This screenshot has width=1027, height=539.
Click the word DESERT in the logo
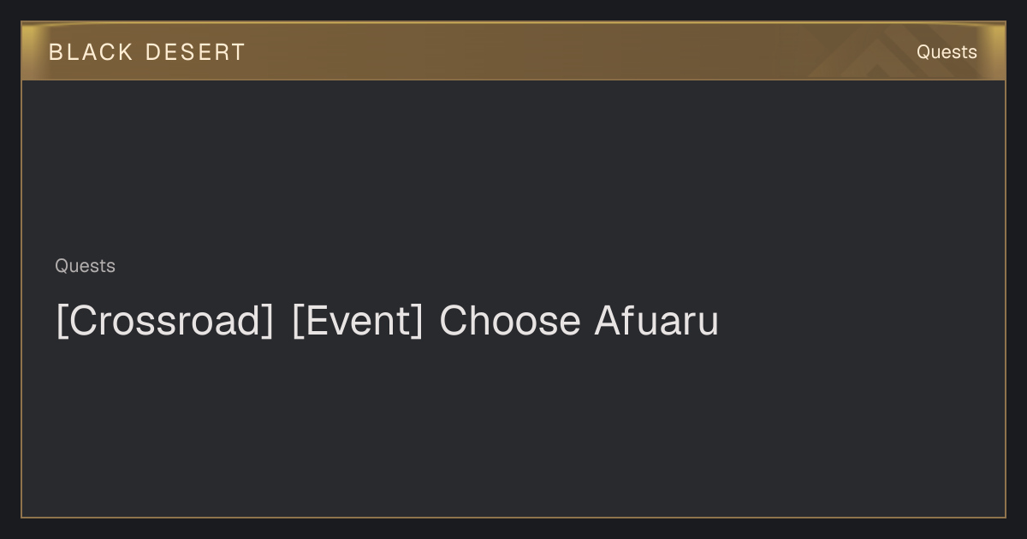pos(195,52)
